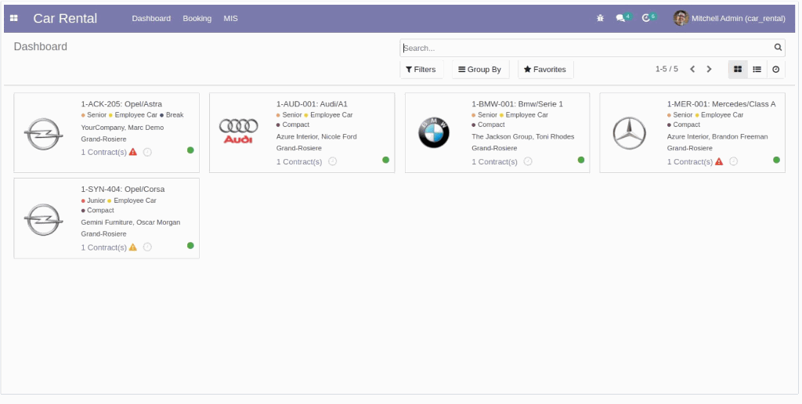Open 1 Contract(s) on Audi/A1 card

(299, 161)
